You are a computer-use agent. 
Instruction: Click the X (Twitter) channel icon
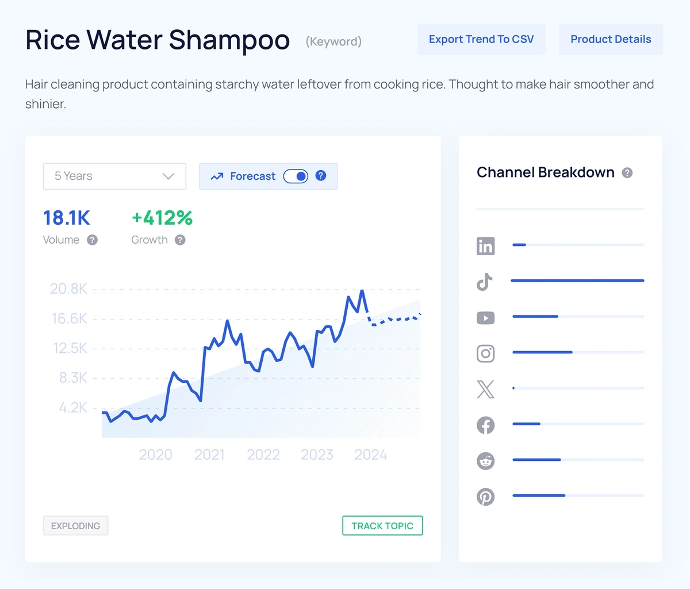tap(485, 389)
